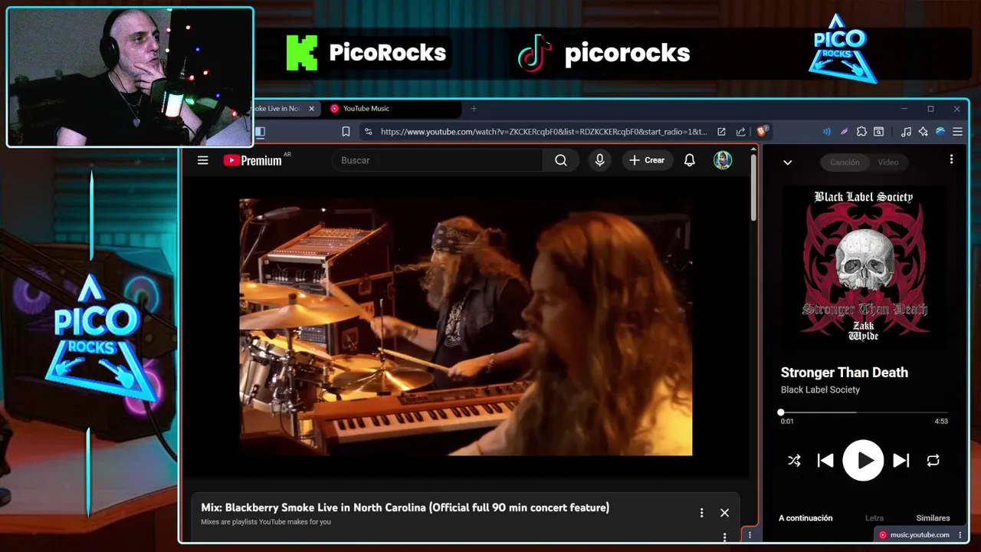Open the YouTube hamburger guide menu
This screenshot has height=552, width=981.
202,160
